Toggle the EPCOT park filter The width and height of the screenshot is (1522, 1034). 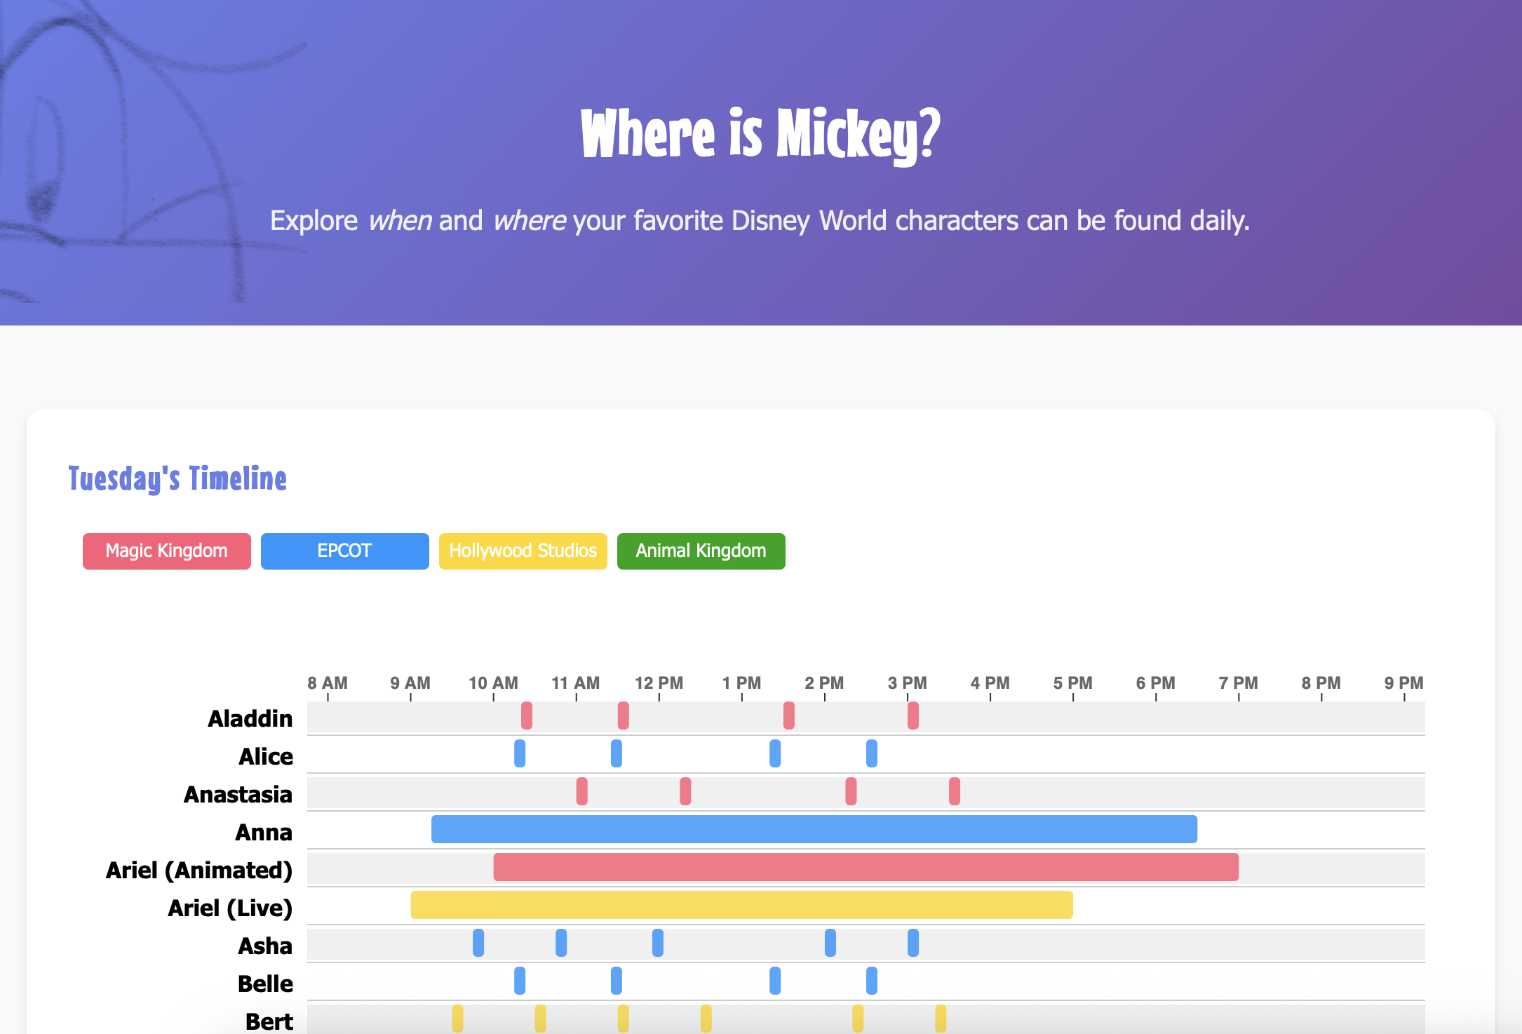tap(344, 551)
